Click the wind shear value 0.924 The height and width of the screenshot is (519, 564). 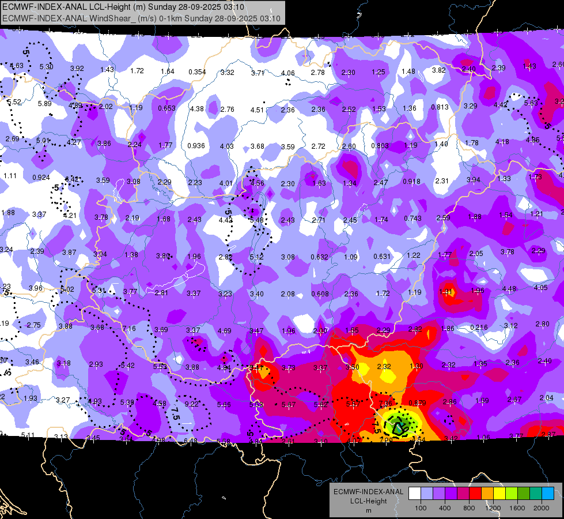[x=41, y=177]
